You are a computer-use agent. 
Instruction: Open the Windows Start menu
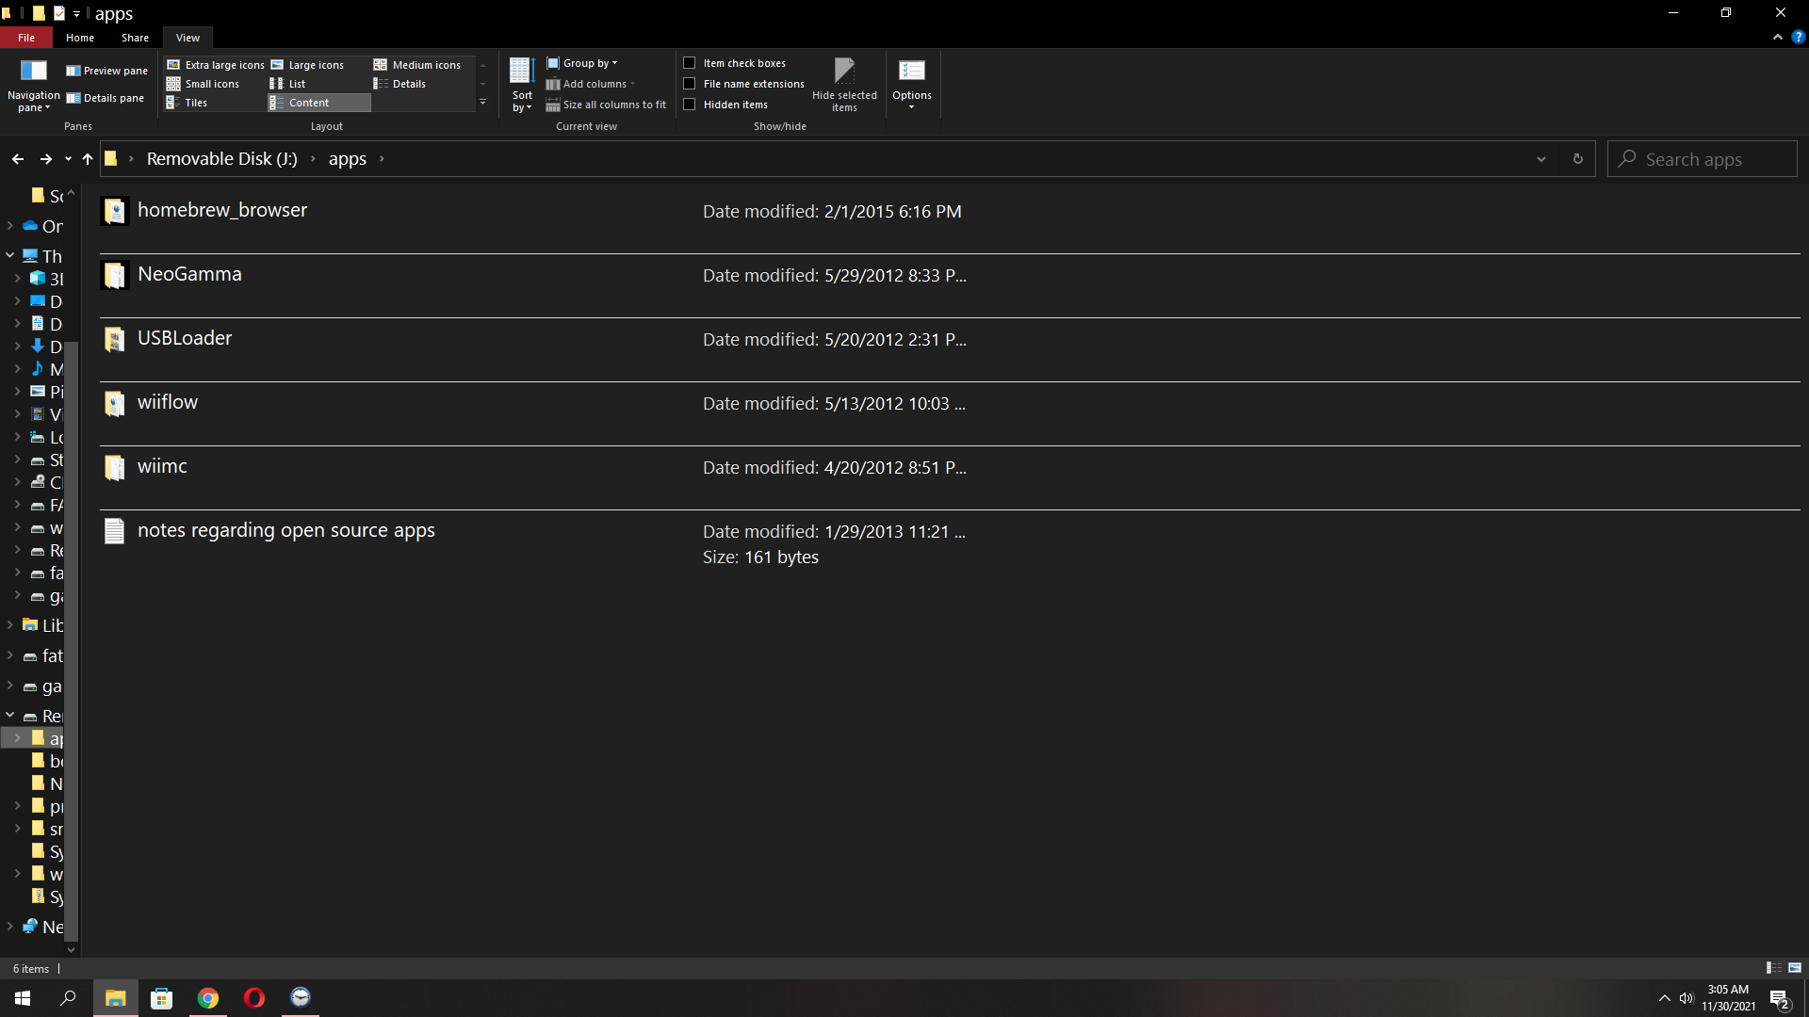(x=23, y=998)
